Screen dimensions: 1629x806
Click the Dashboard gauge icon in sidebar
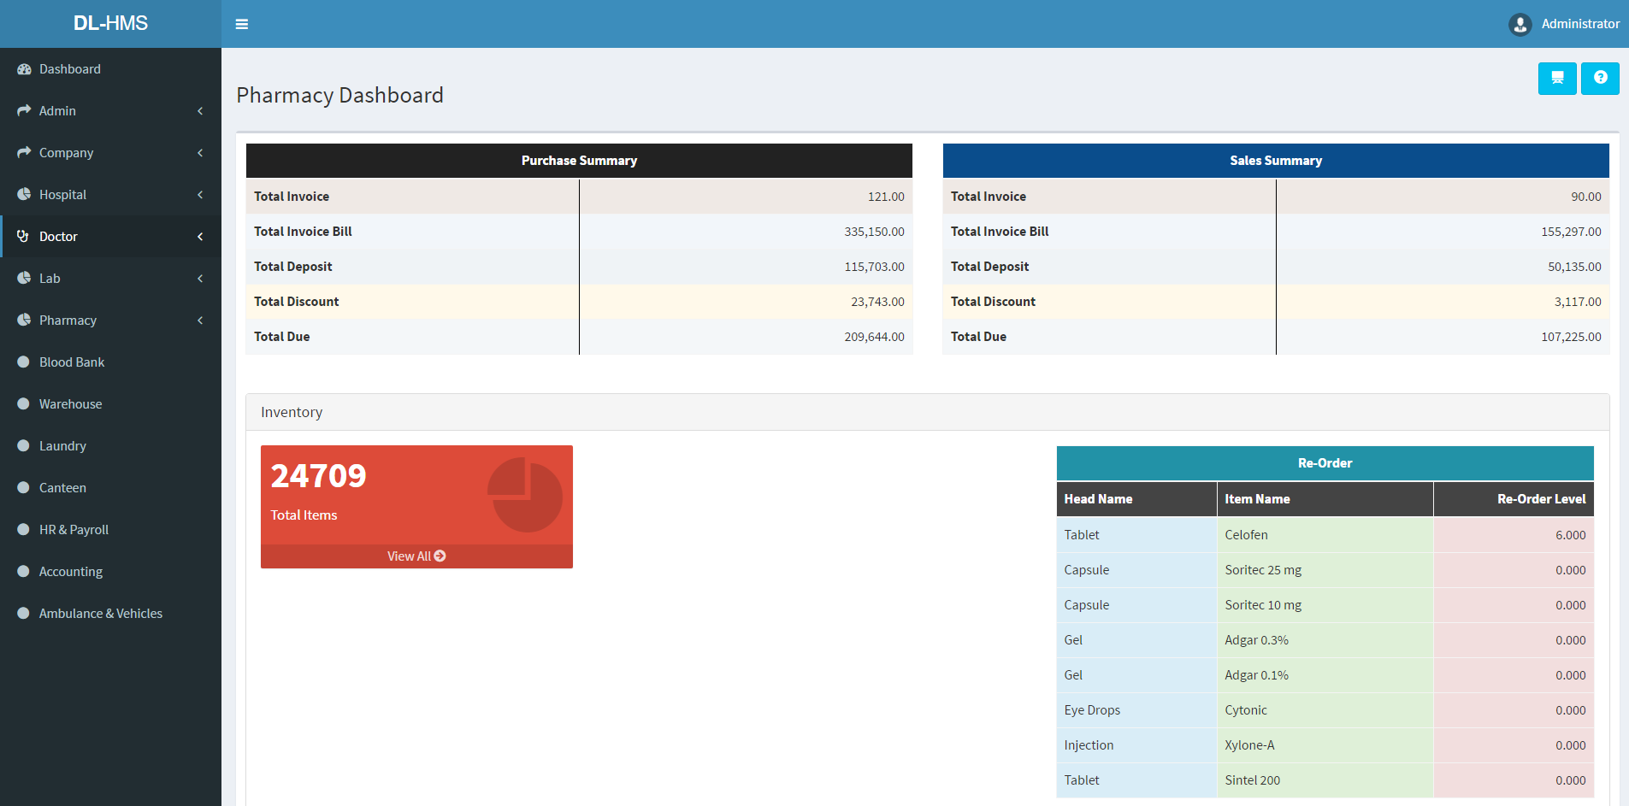point(24,69)
